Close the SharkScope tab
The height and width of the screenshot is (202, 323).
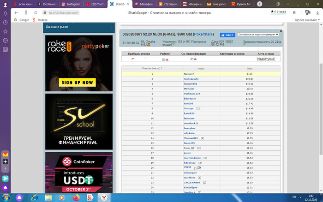click(128, 4)
